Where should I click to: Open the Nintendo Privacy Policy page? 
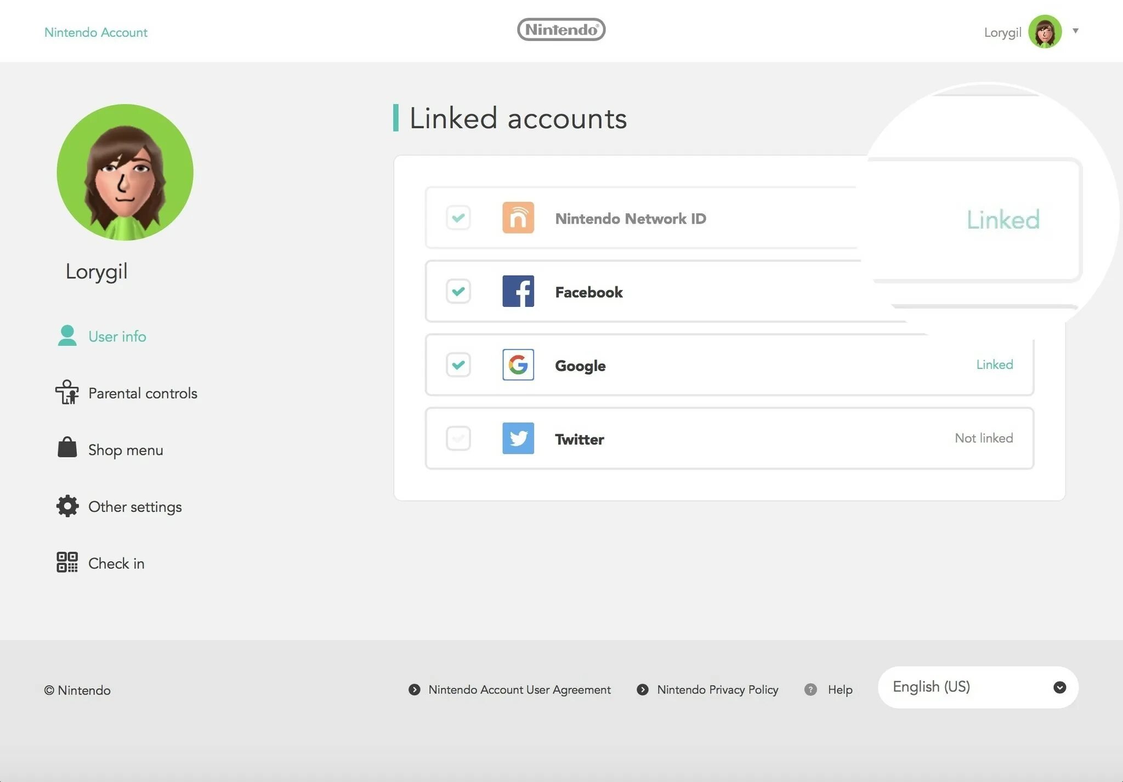click(717, 689)
